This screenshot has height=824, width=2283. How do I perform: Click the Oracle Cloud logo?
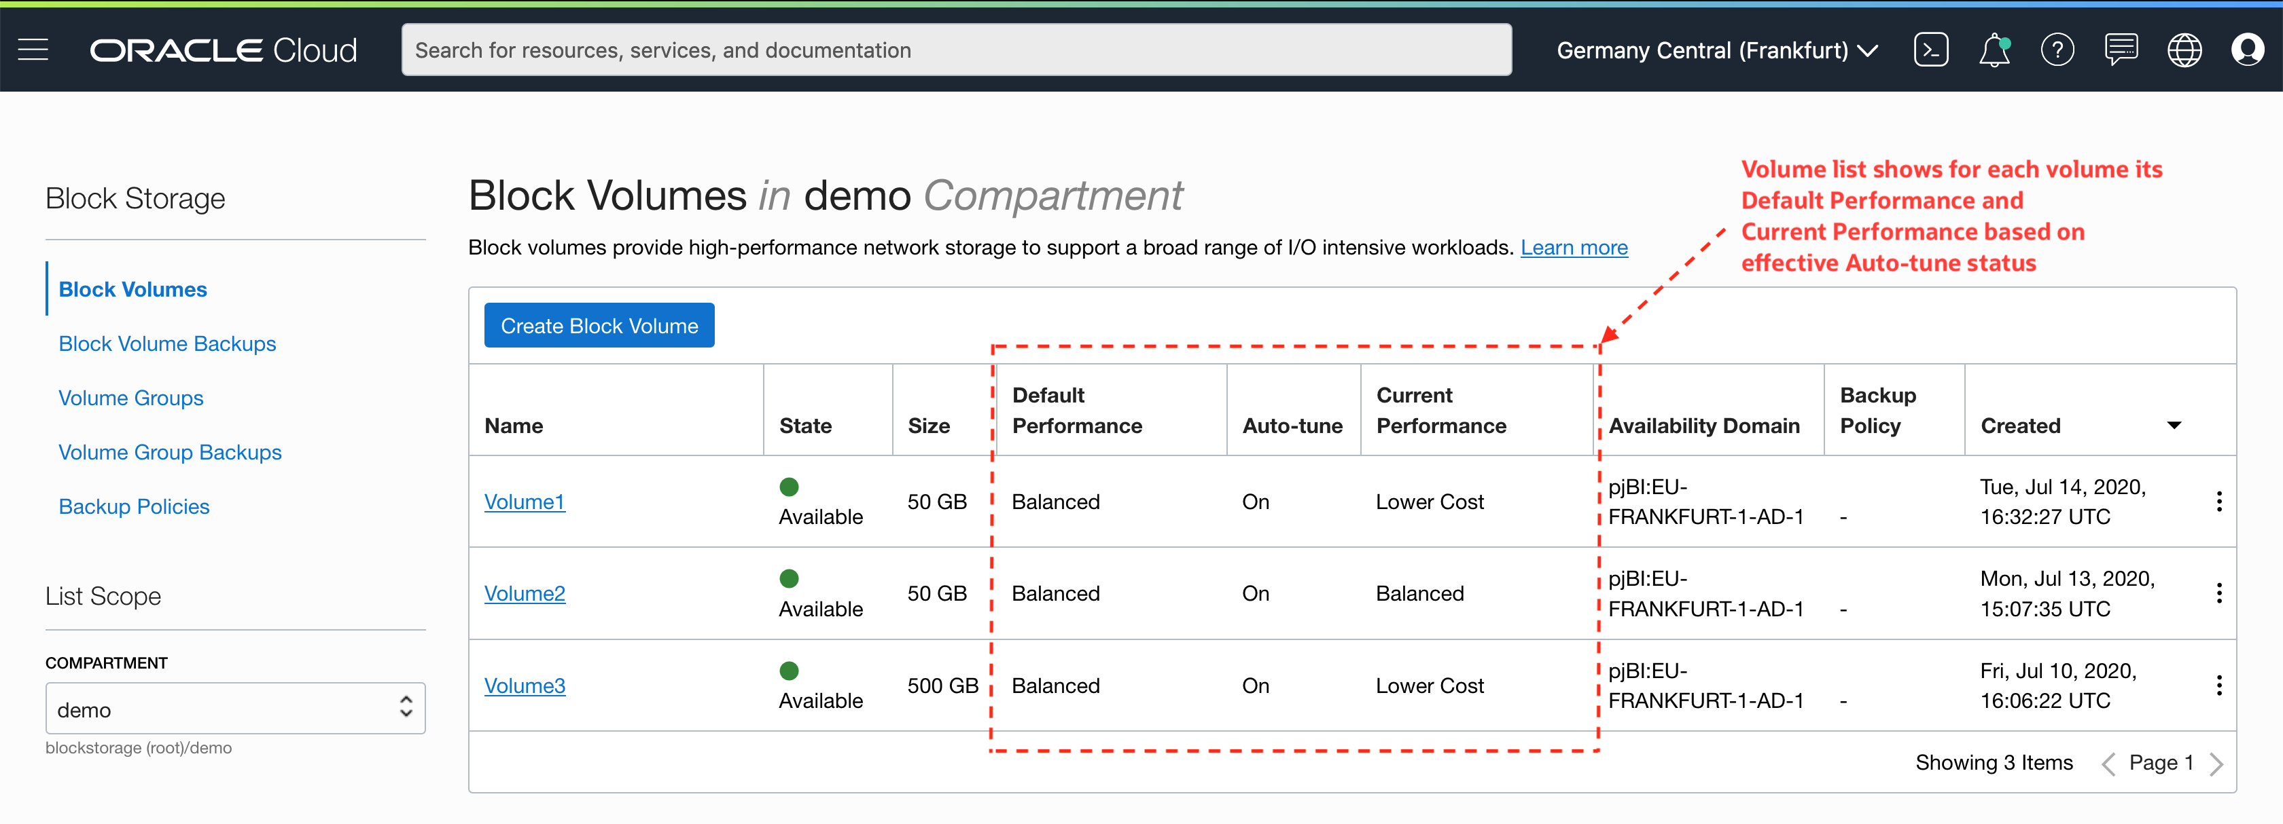click(x=224, y=50)
